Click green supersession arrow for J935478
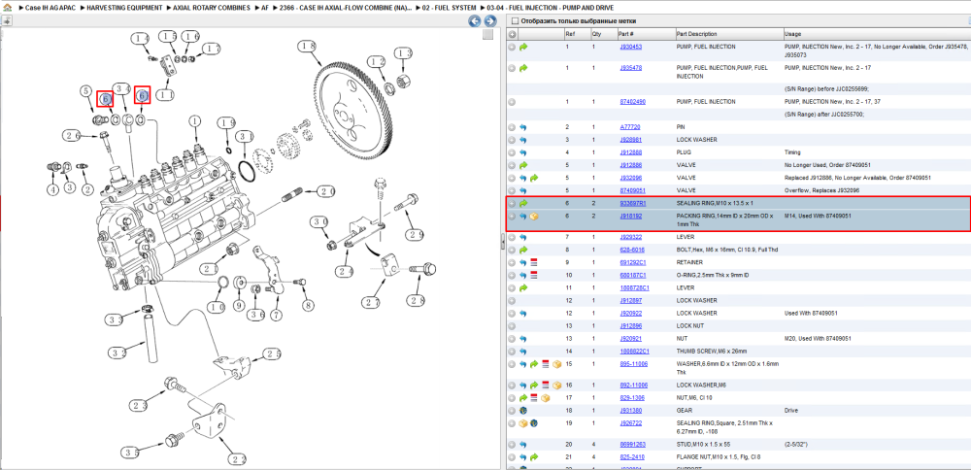The height and width of the screenshot is (470, 971). (x=523, y=68)
